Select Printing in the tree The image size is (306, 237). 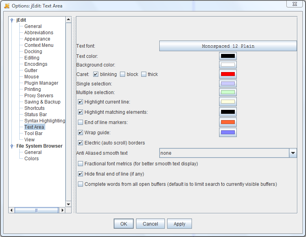(33, 89)
